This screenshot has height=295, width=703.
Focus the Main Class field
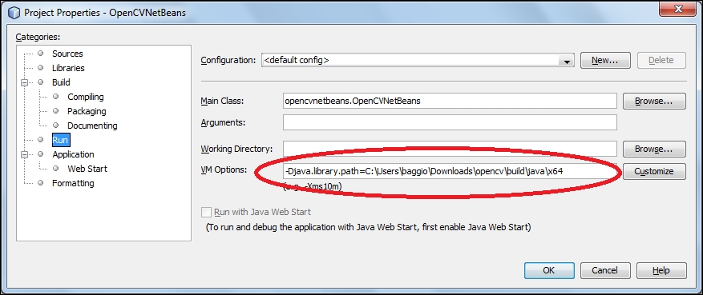450,101
